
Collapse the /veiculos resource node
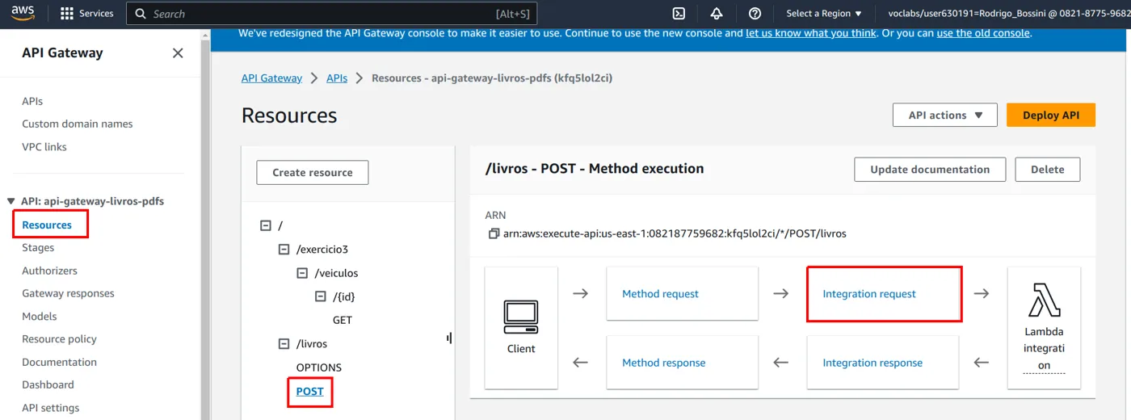click(302, 273)
